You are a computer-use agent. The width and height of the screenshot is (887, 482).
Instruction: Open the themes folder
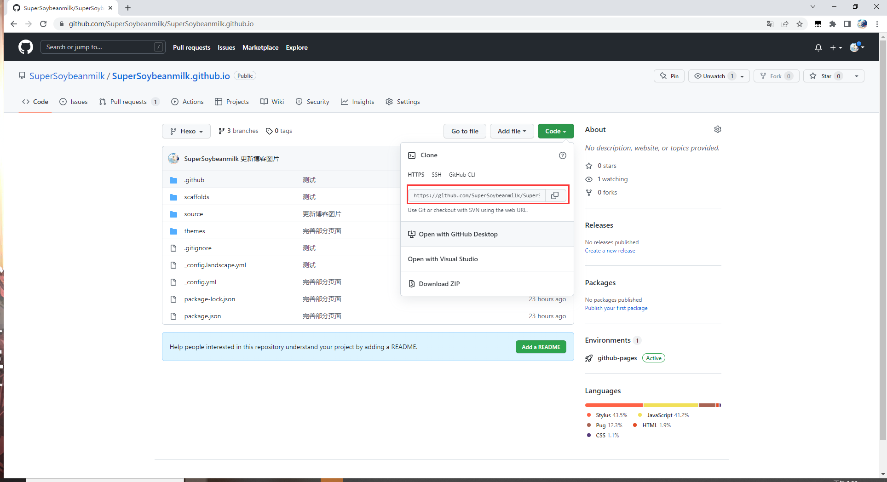pyautogui.click(x=195, y=231)
